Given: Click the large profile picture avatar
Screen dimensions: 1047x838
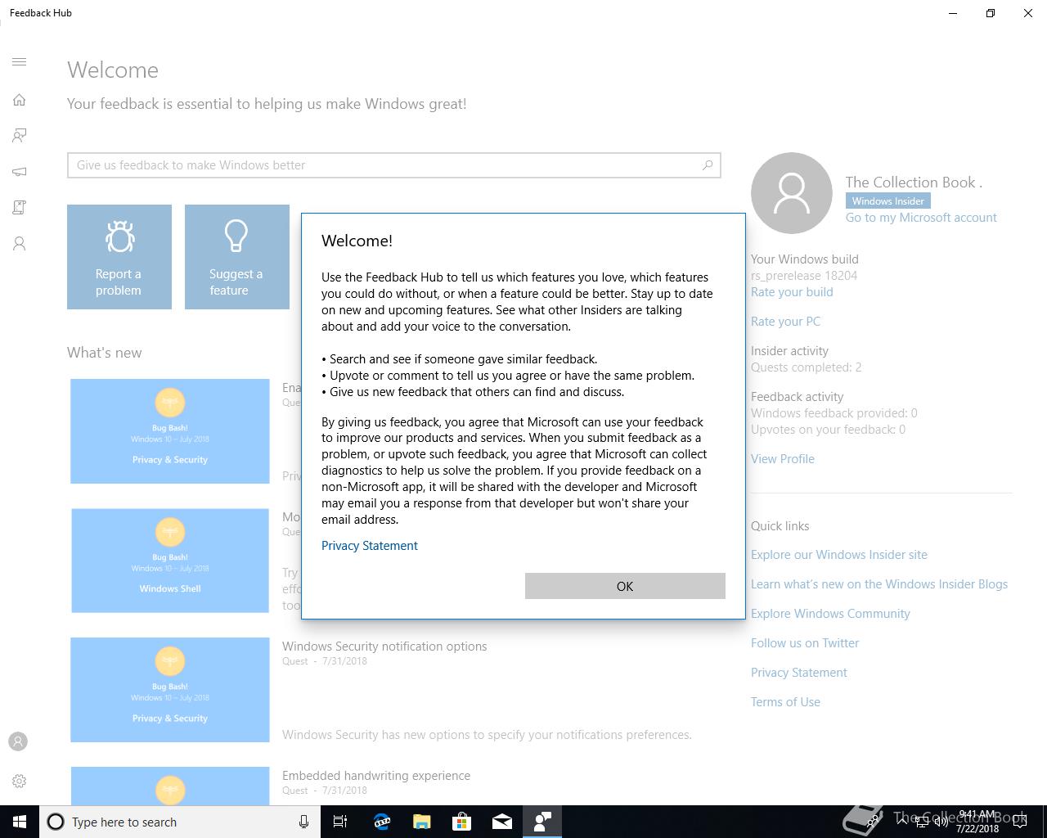Looking at the screenshot, I should tap(792, 193).
